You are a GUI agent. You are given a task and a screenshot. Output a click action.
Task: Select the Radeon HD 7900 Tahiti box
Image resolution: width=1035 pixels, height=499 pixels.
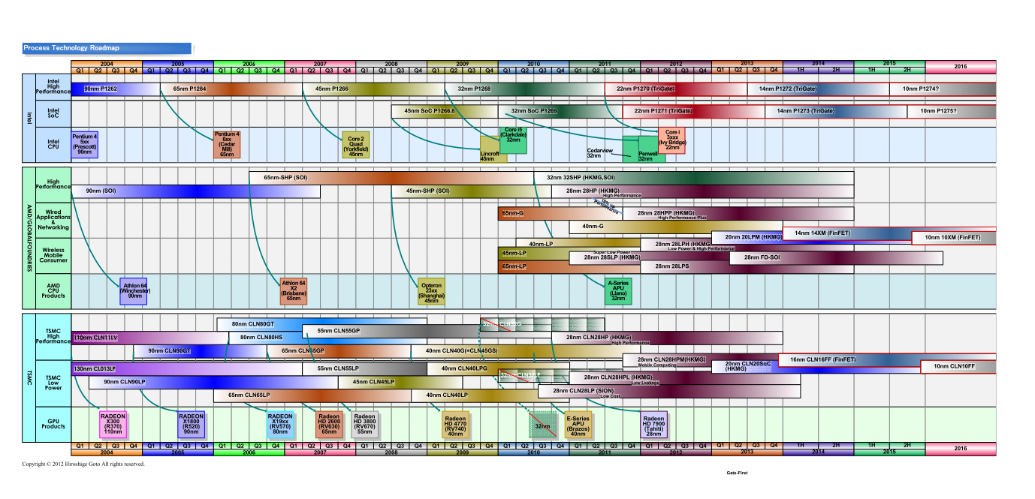click(653, 425)
